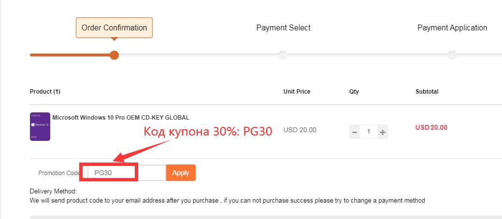This screenshot has width=502, height=219.
Task: Click the active orange progress step dot
Action: 114,55
